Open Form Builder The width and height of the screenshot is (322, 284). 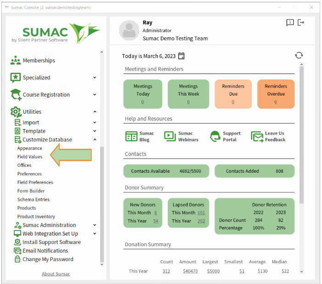click(x=31, y=191)
